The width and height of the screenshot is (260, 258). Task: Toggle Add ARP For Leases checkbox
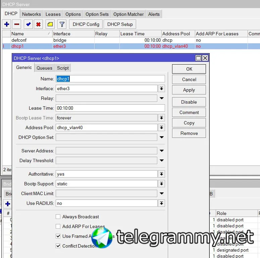[x=58, y=226]
